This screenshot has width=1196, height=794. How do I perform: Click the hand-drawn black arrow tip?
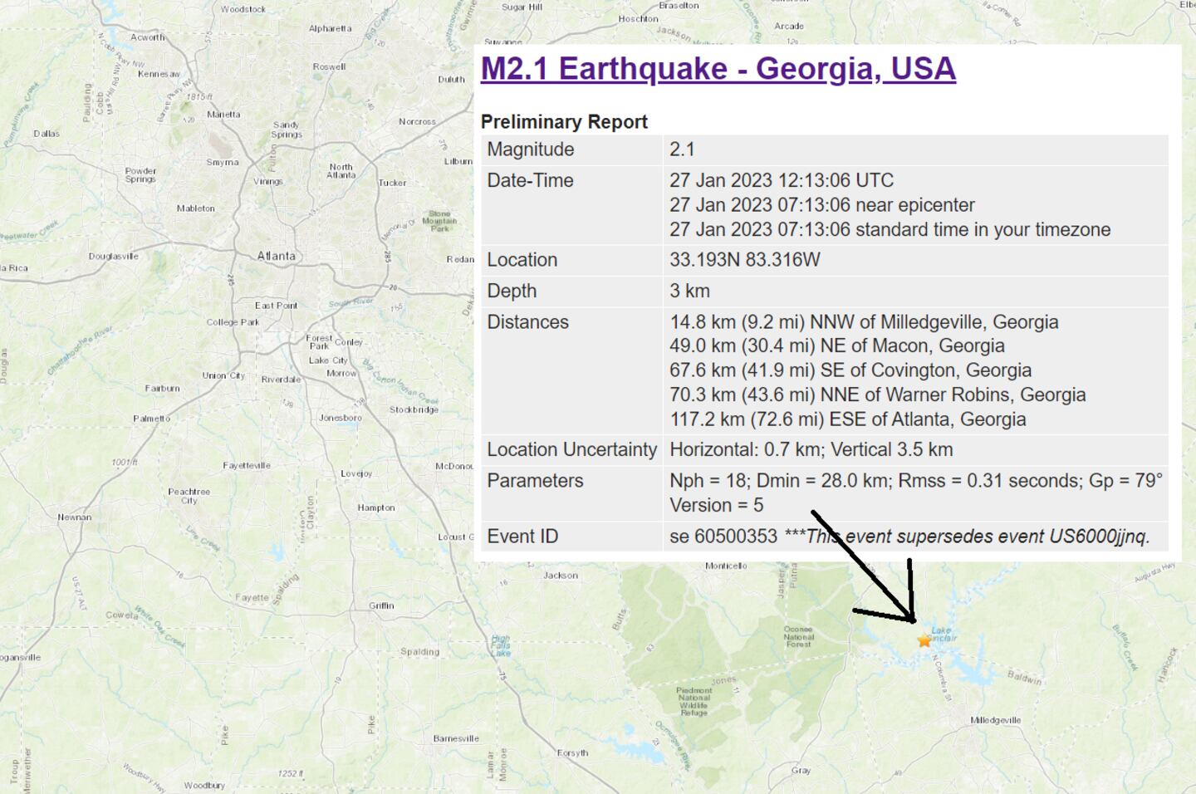(913, 620)
